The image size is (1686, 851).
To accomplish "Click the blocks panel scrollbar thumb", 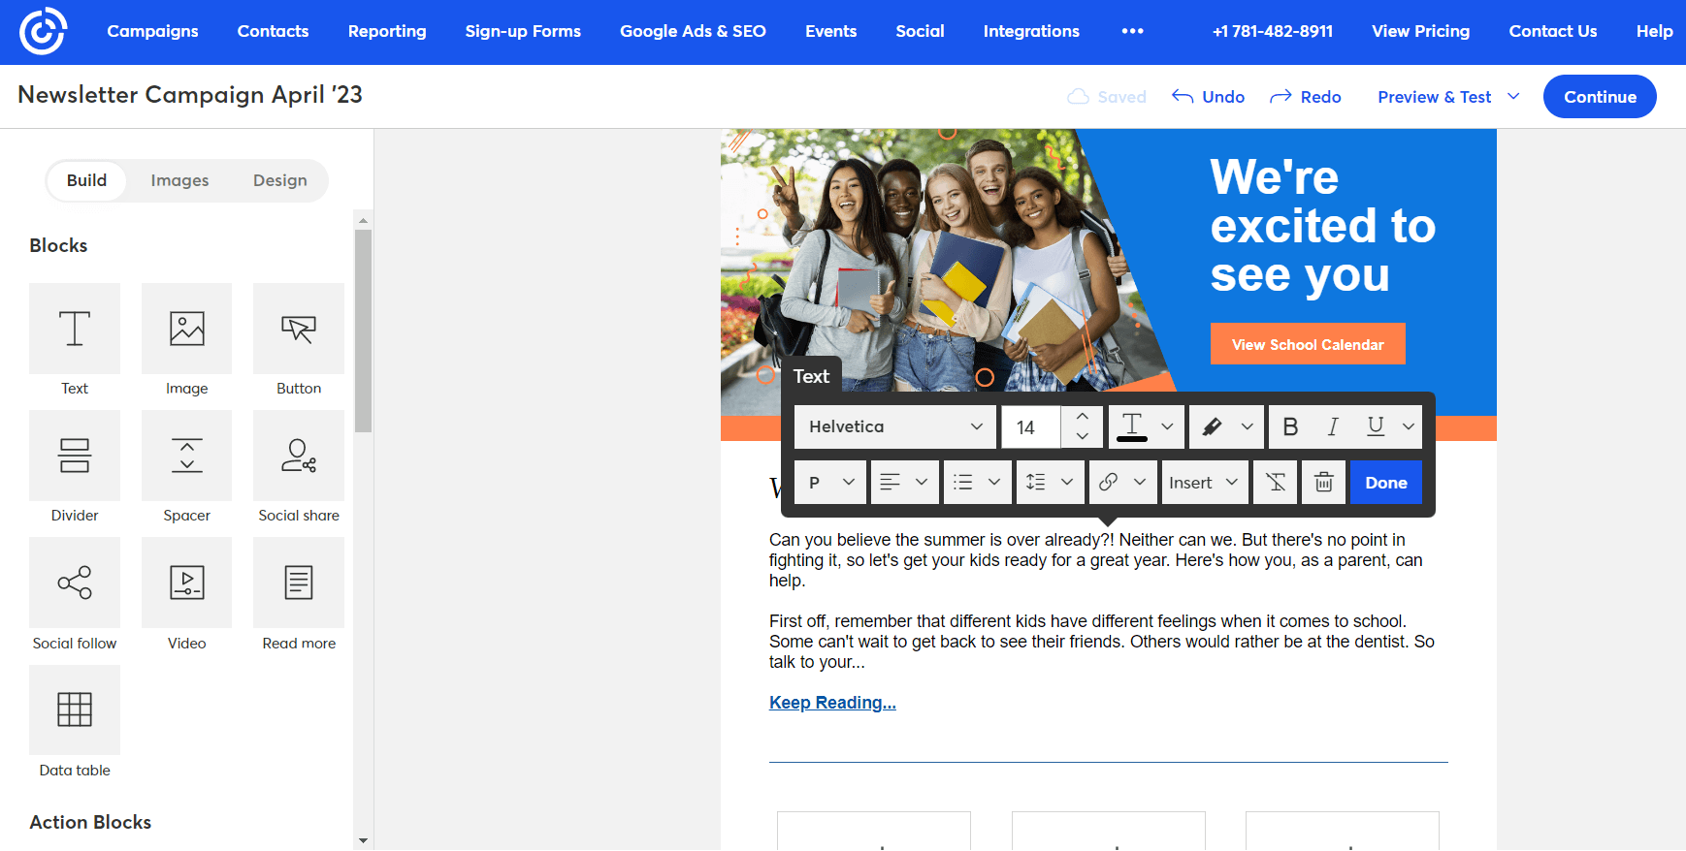I will click(x=363, y=331).
